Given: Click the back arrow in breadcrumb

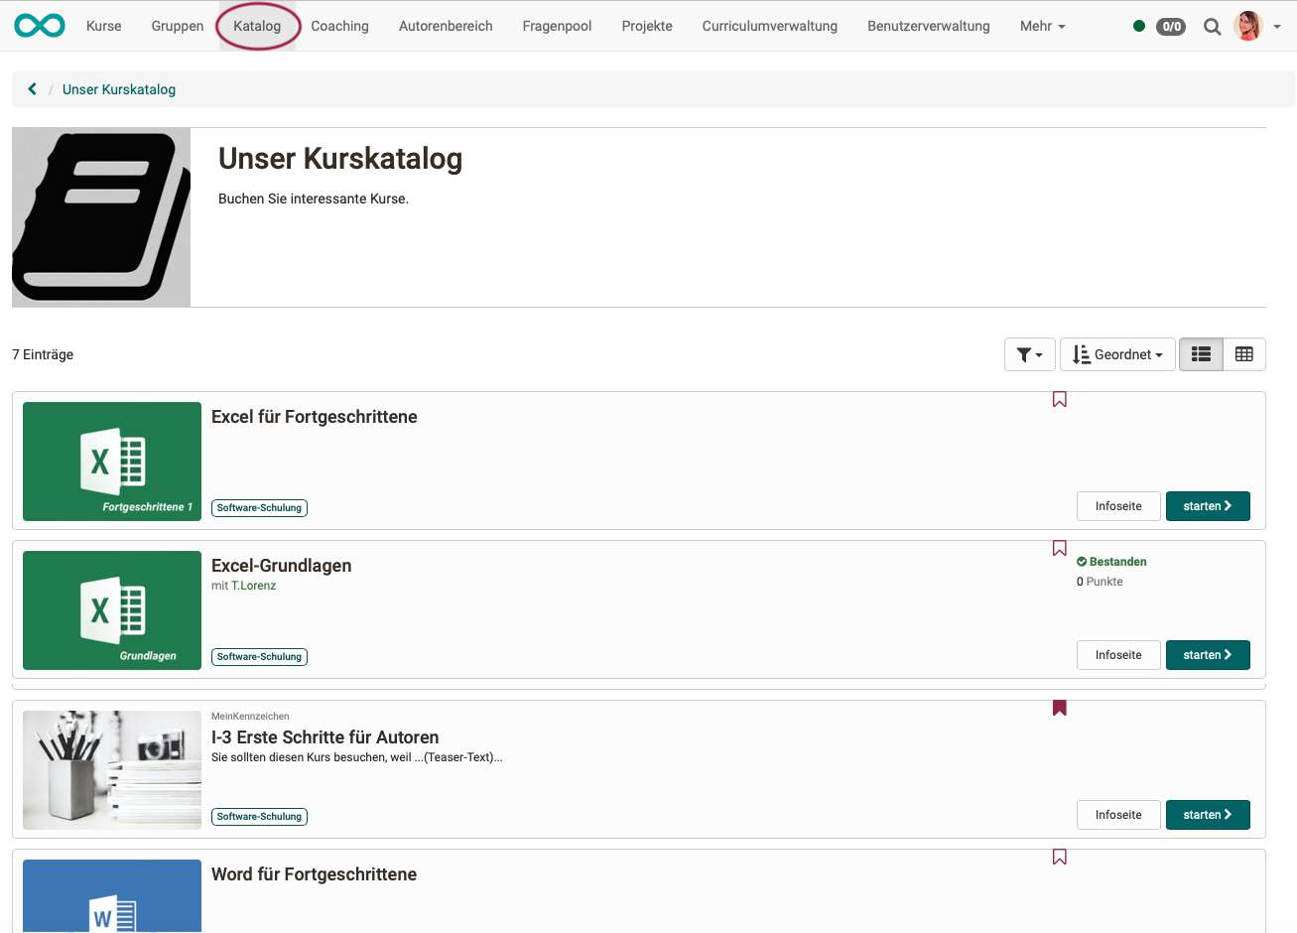Looking at the screenshot, I should [33, 89].
